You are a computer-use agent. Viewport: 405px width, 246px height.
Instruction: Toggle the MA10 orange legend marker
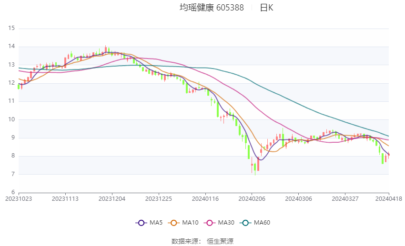(x=173, y=223)
